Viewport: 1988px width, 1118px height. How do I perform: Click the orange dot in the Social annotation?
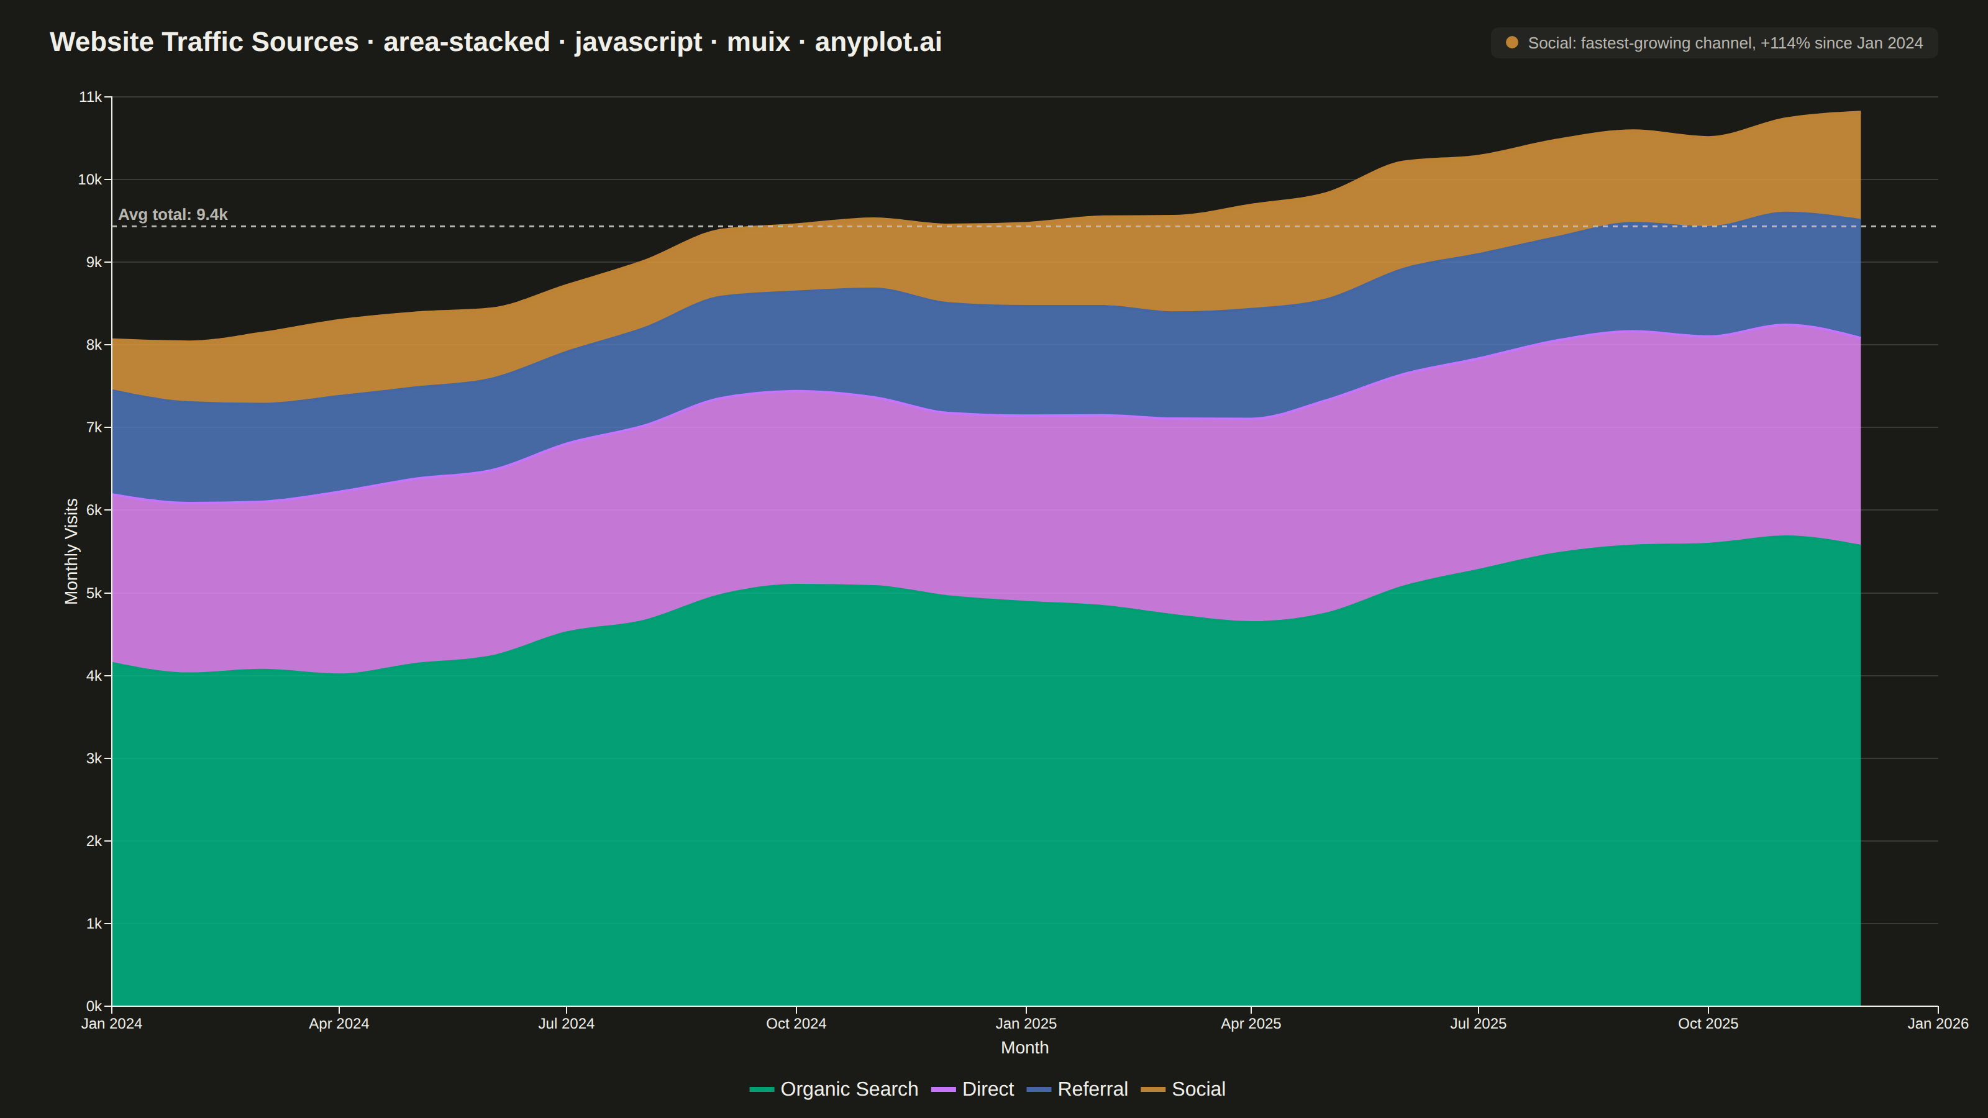pyautogui.click(x=1512, y=42)
